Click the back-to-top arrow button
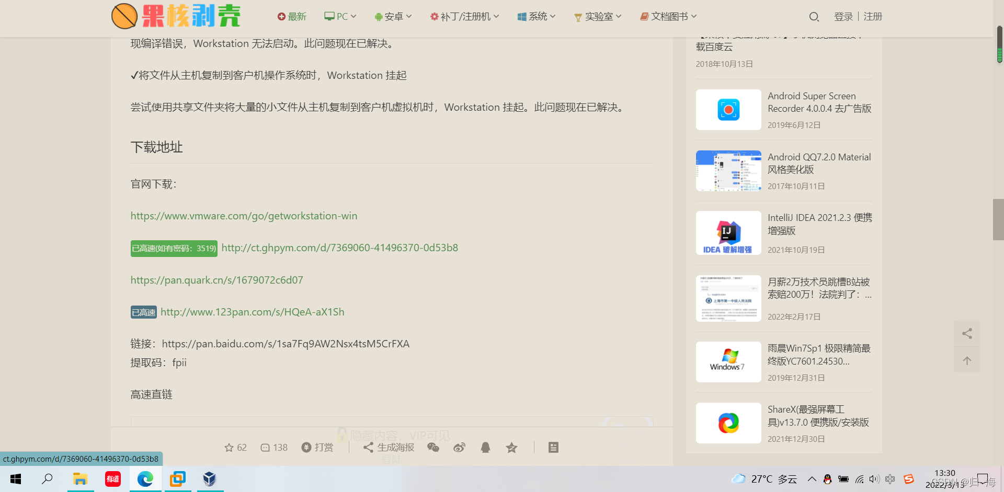Image resolution: width=1004 pixels, height=492 pixels. tap(967, 360)
